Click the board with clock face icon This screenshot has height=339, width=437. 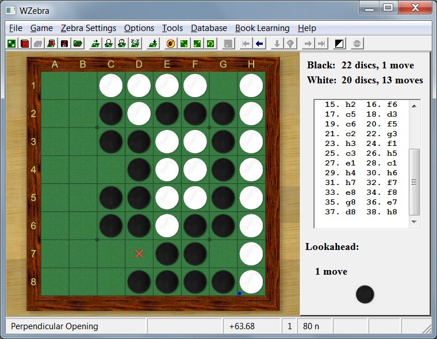pos(122,44)
